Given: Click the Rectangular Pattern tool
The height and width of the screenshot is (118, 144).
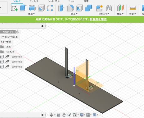Looking at the screenshot, I should (x=50, y=8).
